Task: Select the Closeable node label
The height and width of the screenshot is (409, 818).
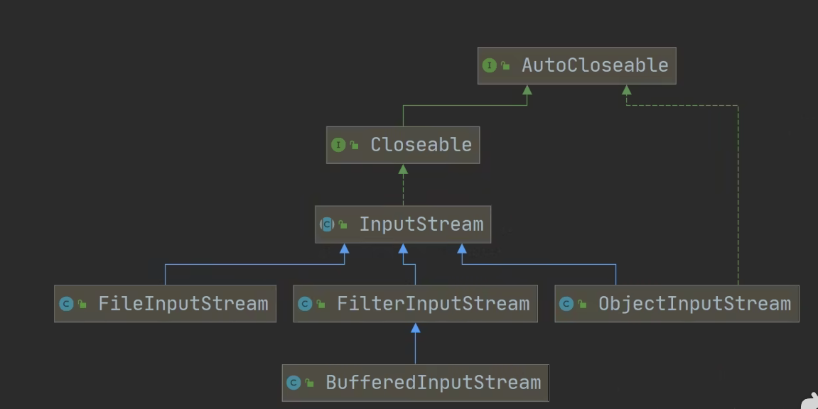Action: pos(421,145)
